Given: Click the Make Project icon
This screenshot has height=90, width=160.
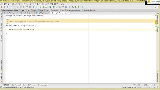Looking at the screenshot, I should [x=40, y=7].
